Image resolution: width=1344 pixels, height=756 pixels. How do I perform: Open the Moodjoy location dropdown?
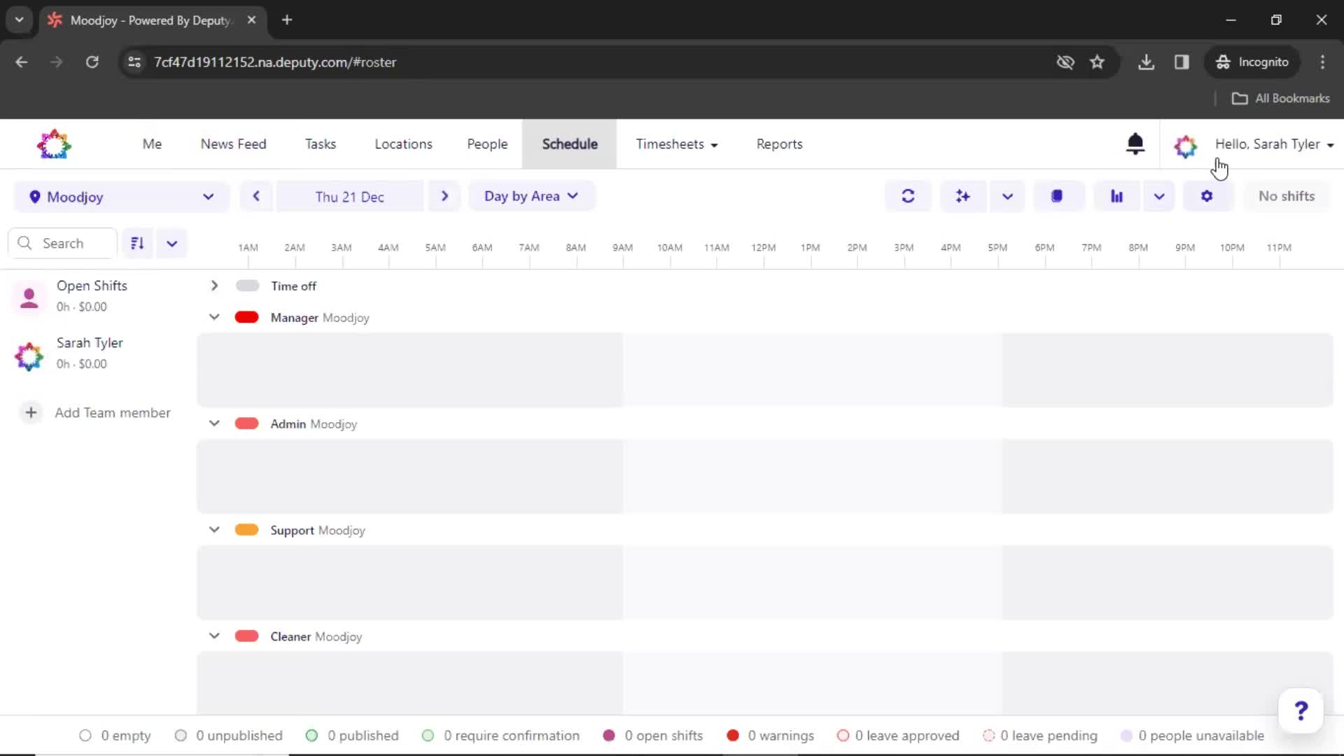point(122,197)
